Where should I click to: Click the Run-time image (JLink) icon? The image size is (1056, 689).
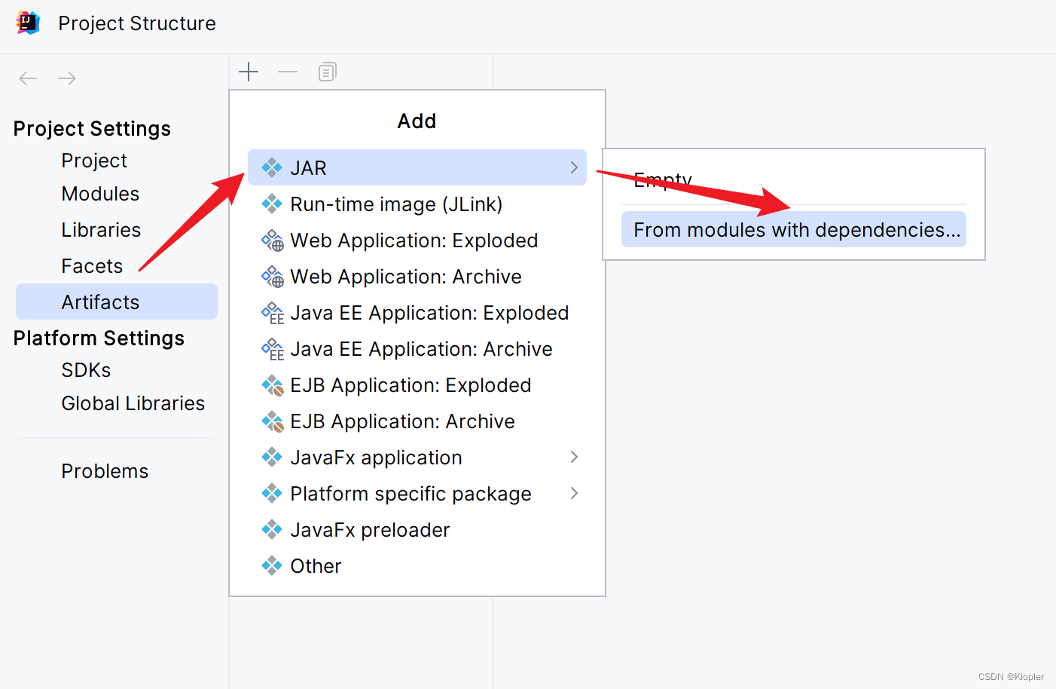pos(272,204)
